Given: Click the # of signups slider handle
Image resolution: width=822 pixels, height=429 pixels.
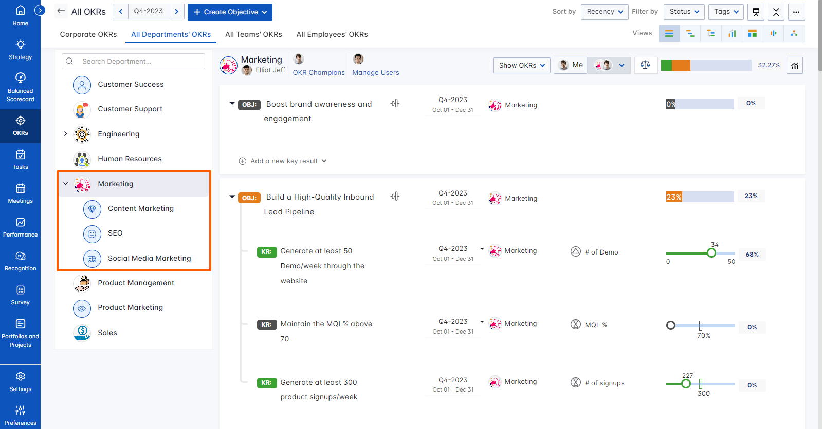Looking at the screenshot, I should (x=686, y=384).
